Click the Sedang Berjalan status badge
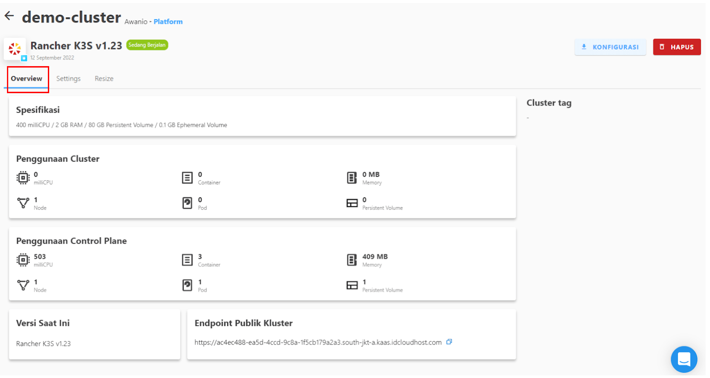Image resolution: width=710 pixels, height=378 pixels. pos(147,45)
